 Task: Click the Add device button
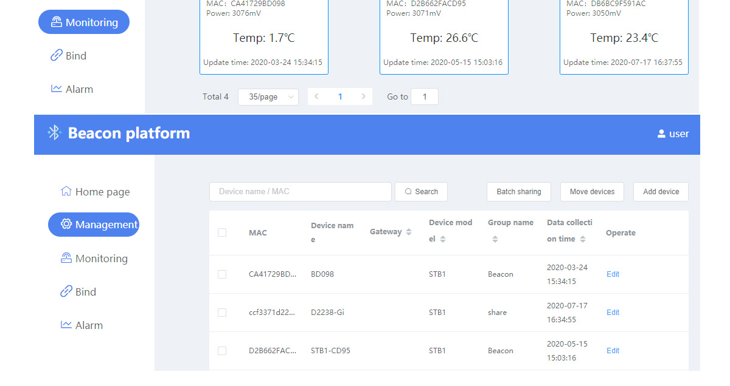pos(661,191)
